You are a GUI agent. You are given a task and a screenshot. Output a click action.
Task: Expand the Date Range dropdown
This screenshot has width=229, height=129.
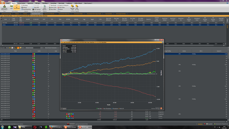53,6
